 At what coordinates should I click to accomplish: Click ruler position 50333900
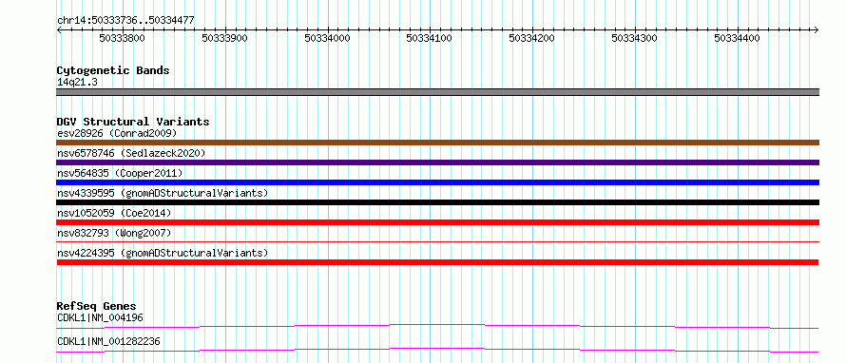(x=225, y=38)
